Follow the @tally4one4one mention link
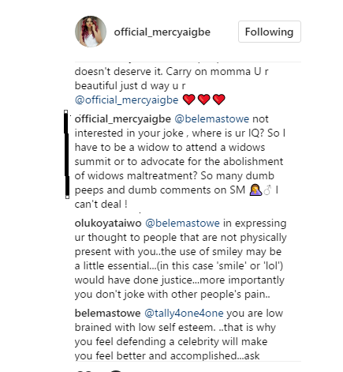 tap(184, 314)
